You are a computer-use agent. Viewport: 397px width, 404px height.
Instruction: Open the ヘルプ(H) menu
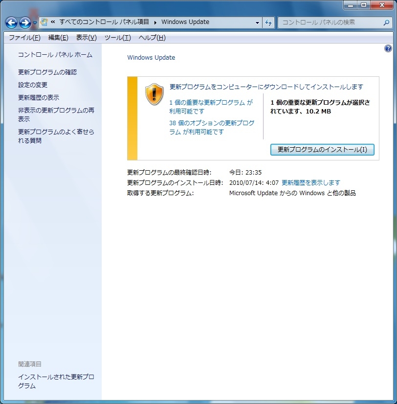[x=152, y=38]
